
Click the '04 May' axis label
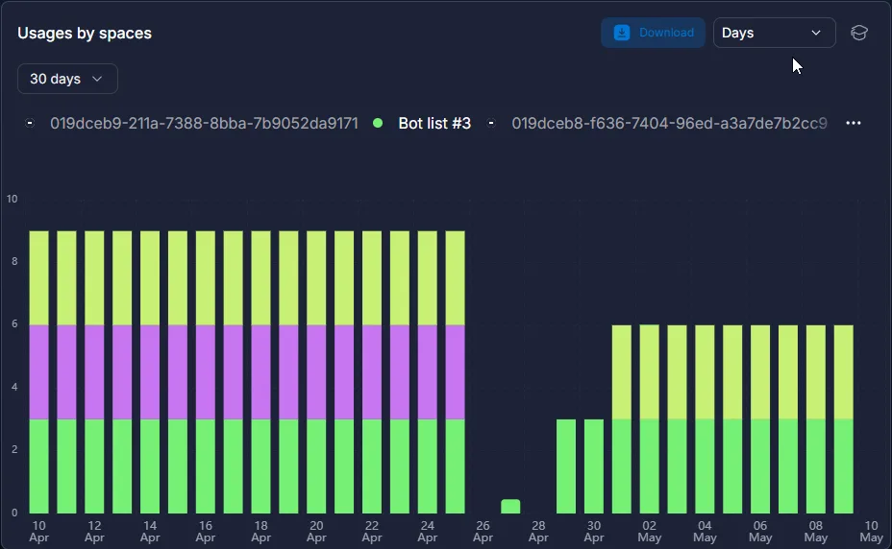(x=705, y=532)
